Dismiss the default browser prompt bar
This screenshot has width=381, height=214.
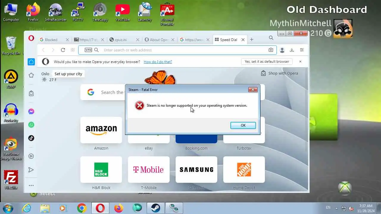pos(300,62)
